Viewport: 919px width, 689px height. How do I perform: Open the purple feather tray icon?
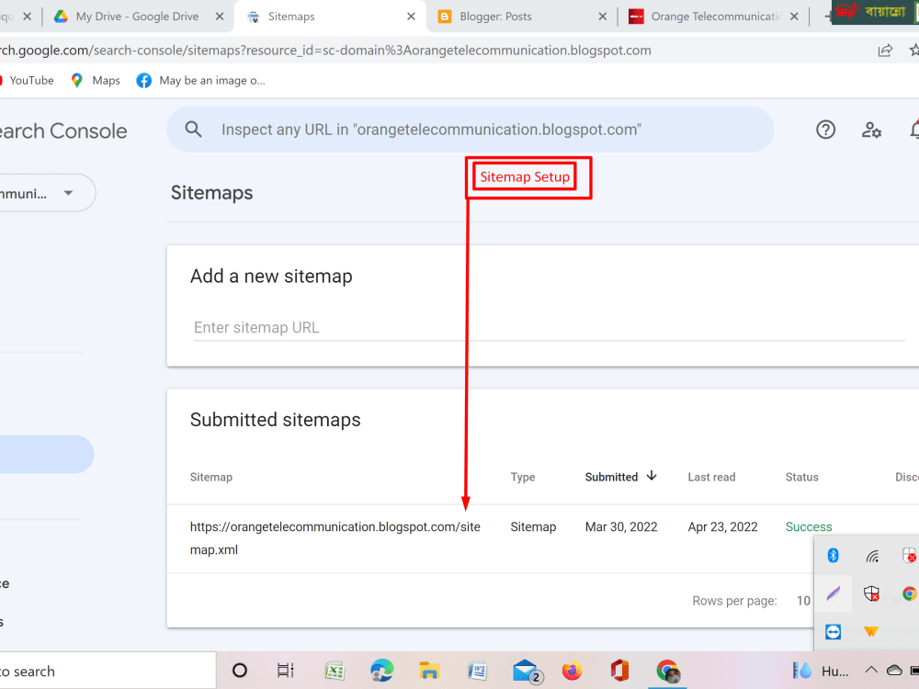coord(833,593)
